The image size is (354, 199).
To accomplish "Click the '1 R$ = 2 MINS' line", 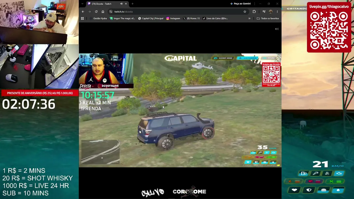I will (24, 171).
